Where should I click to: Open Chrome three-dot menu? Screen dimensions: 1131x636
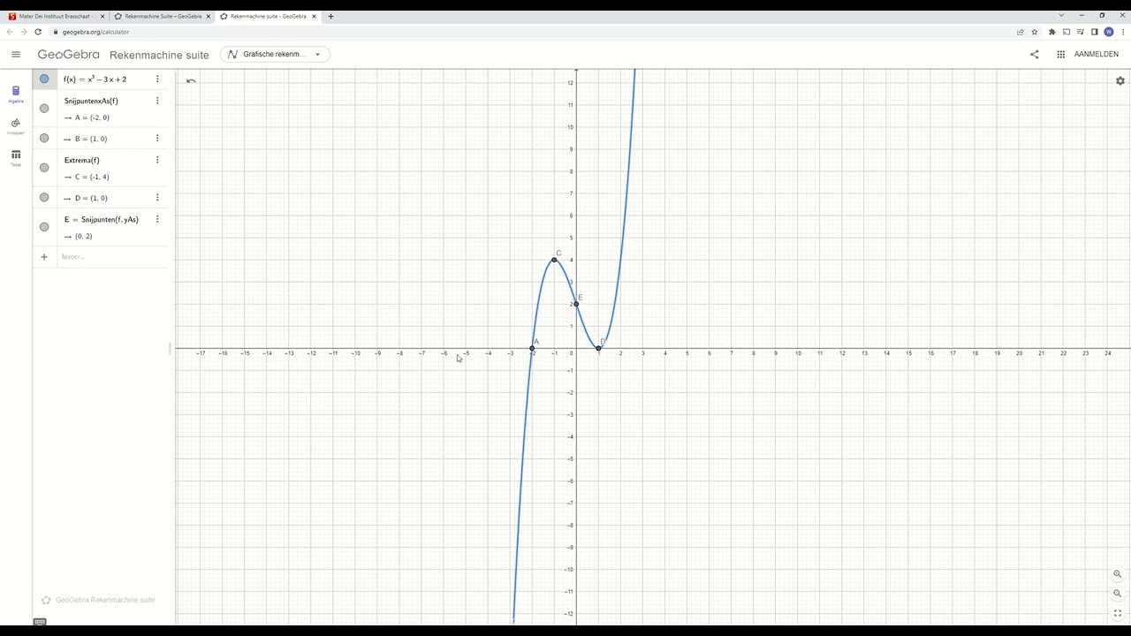[1122, 32]
